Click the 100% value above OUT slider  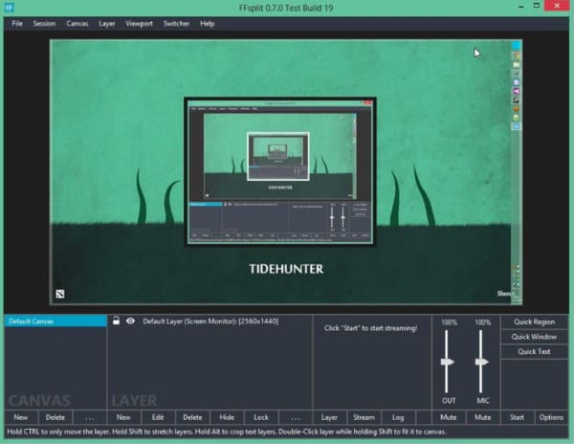[449, 322]
